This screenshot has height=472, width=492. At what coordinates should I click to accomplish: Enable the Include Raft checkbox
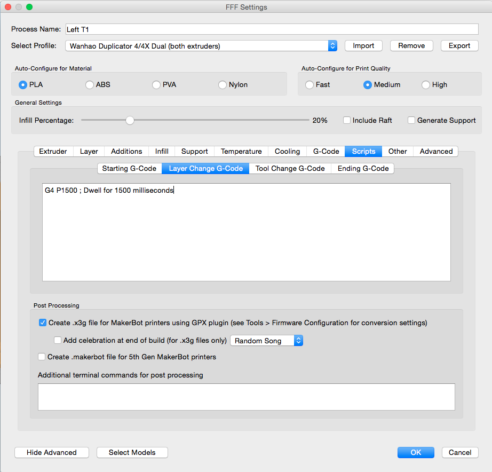pyautogui.click(x=347, y=120)
